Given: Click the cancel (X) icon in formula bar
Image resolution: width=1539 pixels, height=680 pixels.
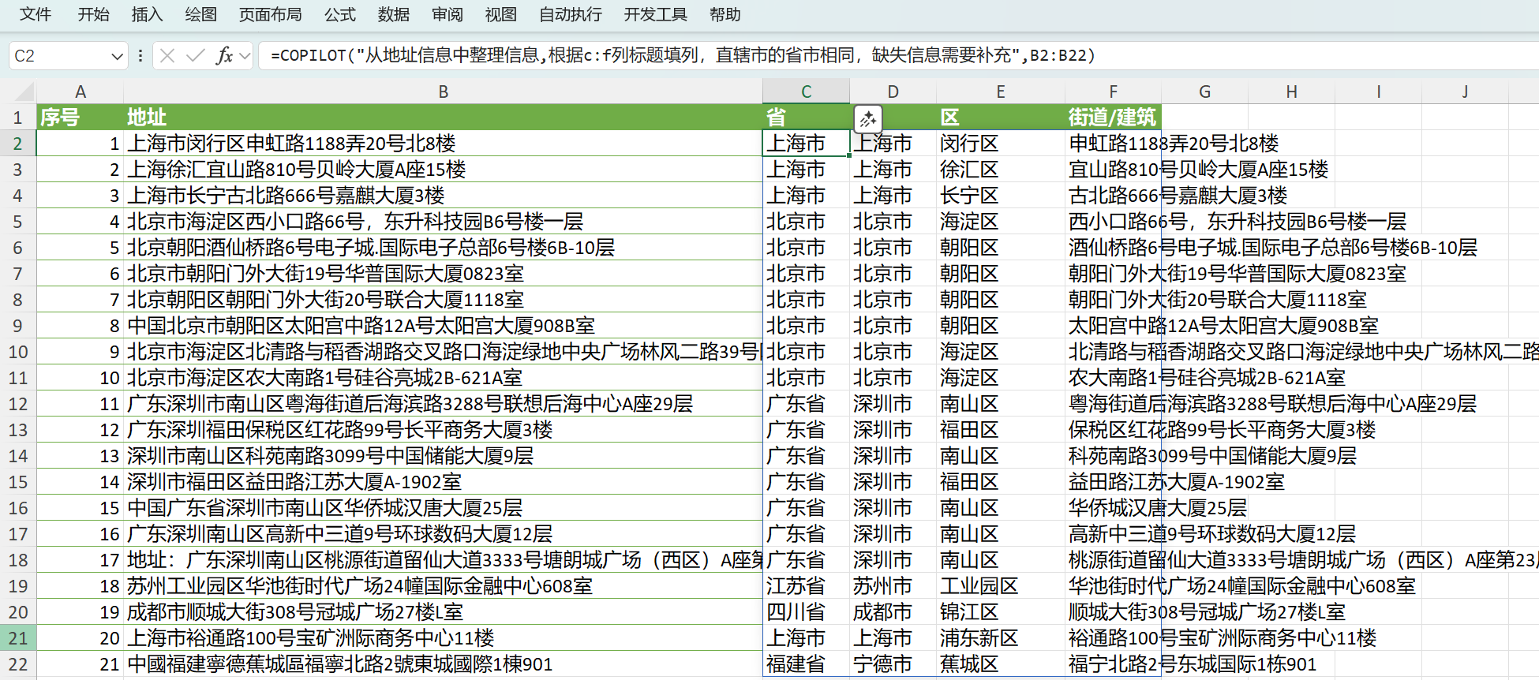Looking at the screenshot, I should click(167, 55).
